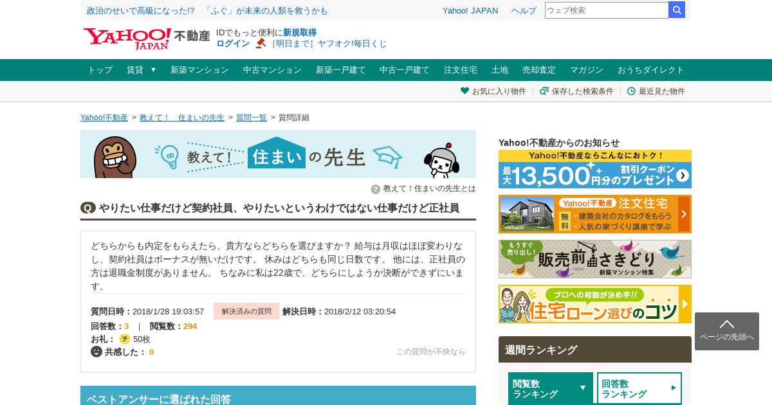Focus the ウェブ検索 input field
772x405 pixels.
coord(607,10)
